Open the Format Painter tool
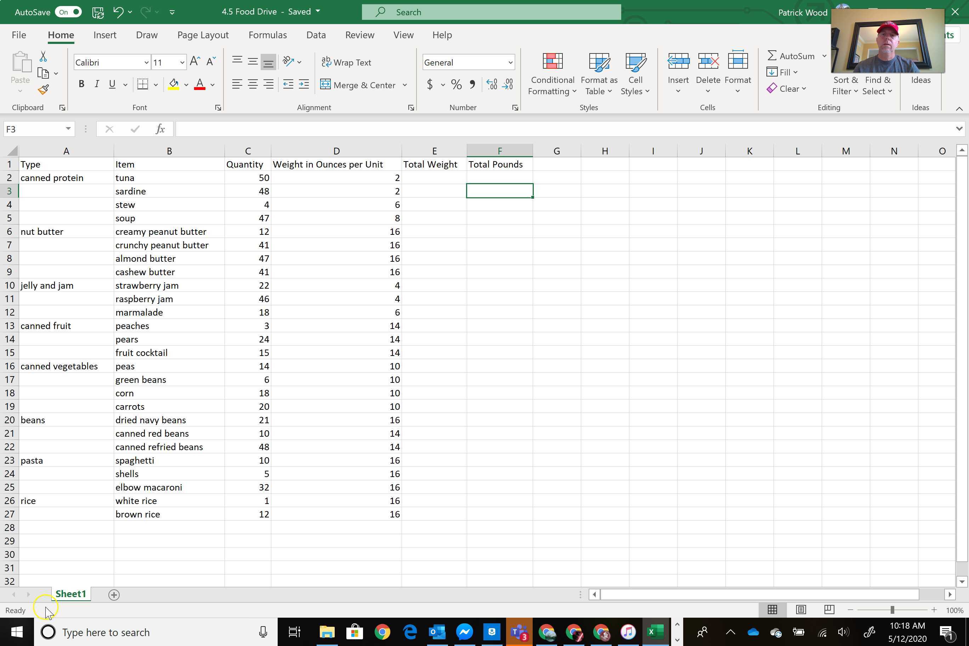 tap(42, 89)
